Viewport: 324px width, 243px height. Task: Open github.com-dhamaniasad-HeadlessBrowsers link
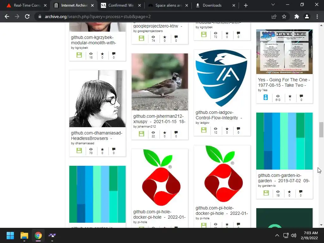point(97,135)
